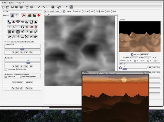Screen dimensions: 164x122
Task: Click the up triangle arrow under Caméra
Action: pyautogui.click(x=125, y=64)
